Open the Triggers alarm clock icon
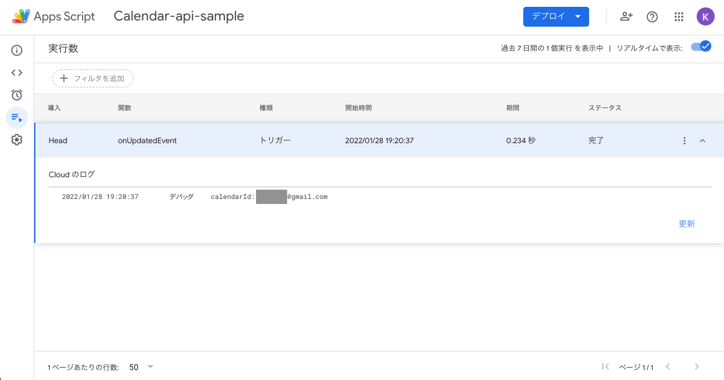This screenshot has height=380, width=724. click(17, 95)
